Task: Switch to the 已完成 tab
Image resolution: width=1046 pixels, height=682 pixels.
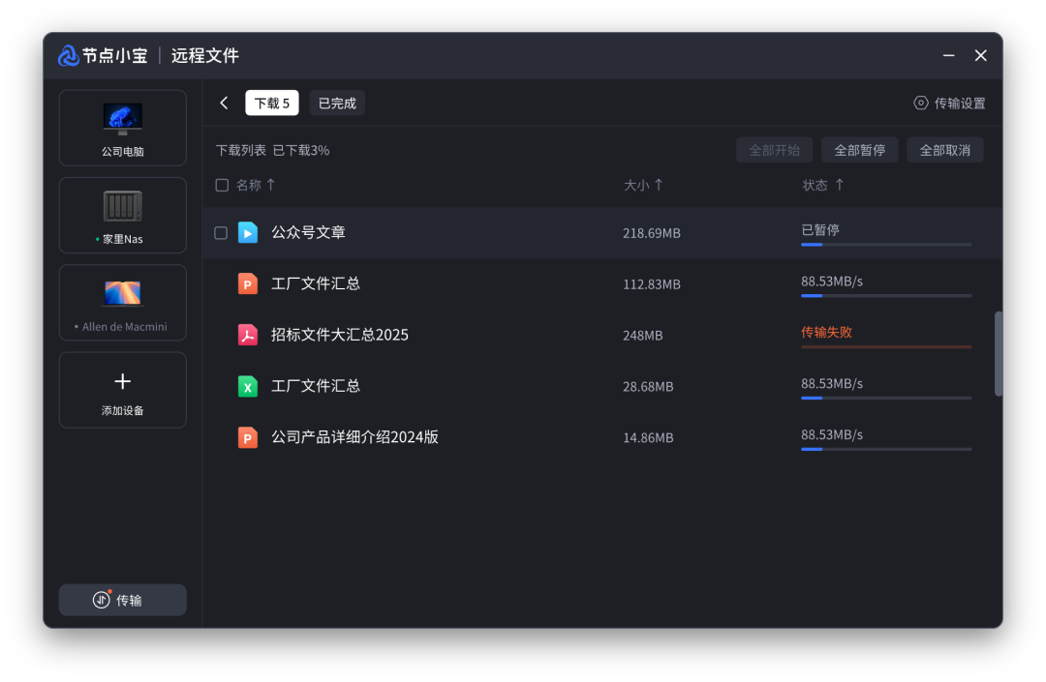Action: tap(337, 103)
